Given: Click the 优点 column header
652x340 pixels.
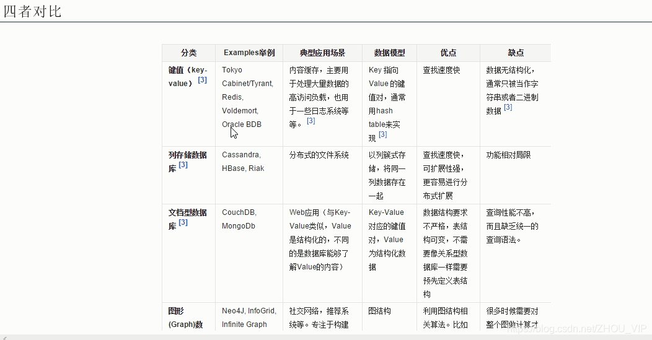Looking at the screenshot, I should click(x=448, y=53).
